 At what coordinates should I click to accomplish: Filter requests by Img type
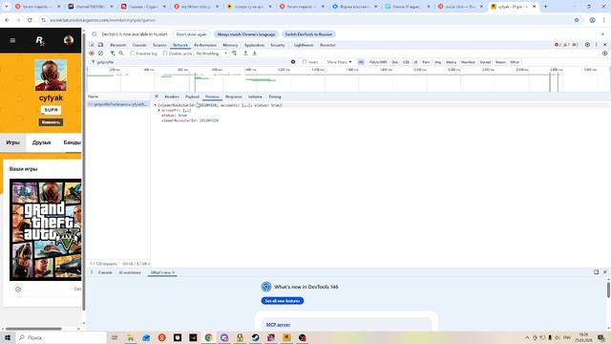(x=437, y=62)
